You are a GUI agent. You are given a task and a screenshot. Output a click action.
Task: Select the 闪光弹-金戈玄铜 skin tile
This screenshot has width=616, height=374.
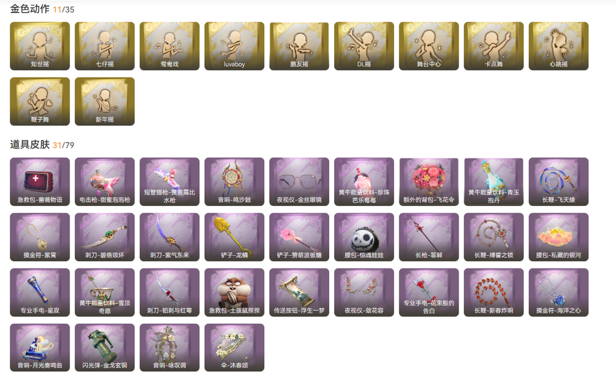pyautogui.click(x=104, y=348)
